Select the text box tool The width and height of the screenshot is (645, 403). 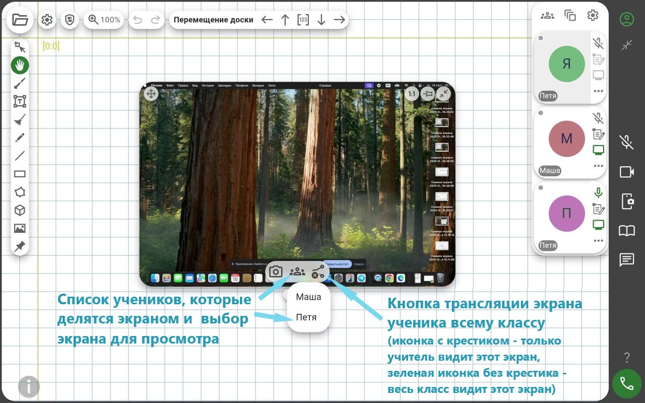(20, 101)
